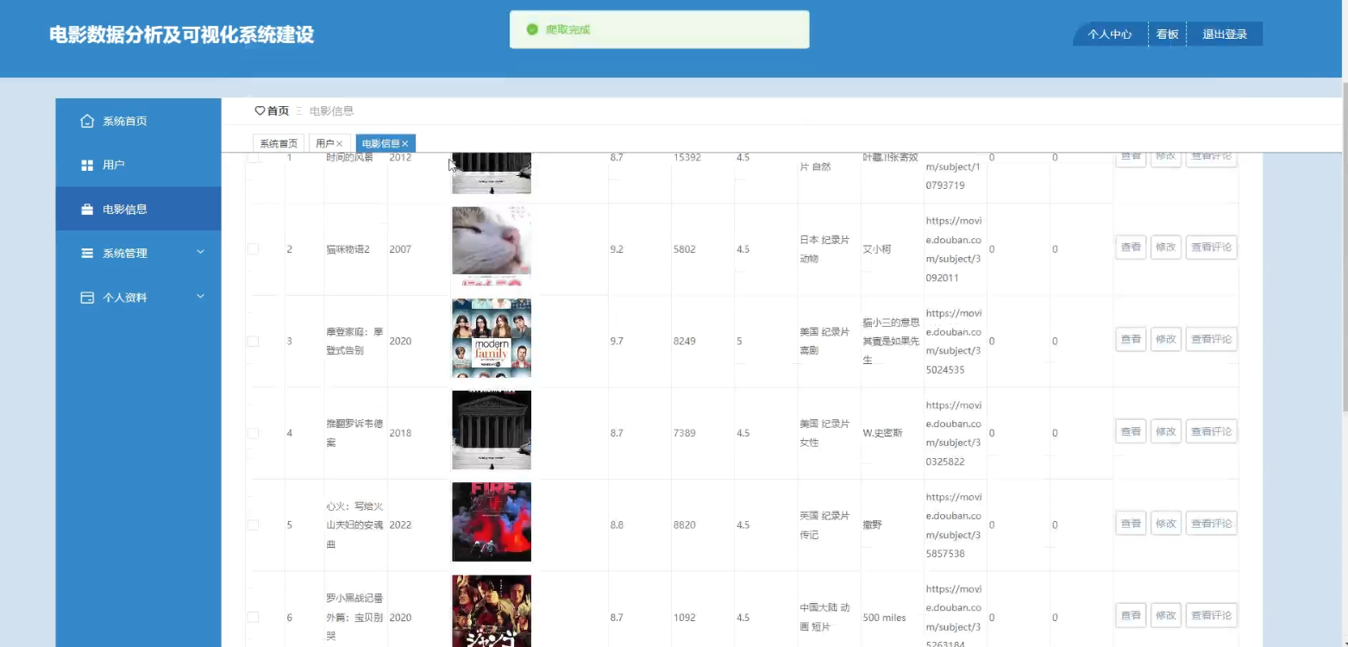Open 看板 in the top navigation
Screen dimensions: 1348x647
[x=1167, y=35]
